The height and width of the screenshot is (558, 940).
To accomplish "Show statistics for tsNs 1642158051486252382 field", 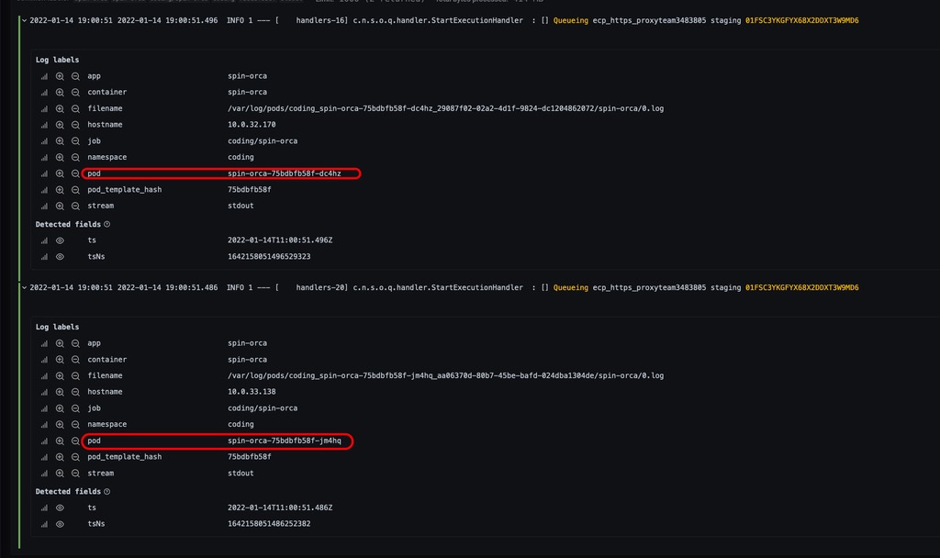I will [x=43, y=524].
